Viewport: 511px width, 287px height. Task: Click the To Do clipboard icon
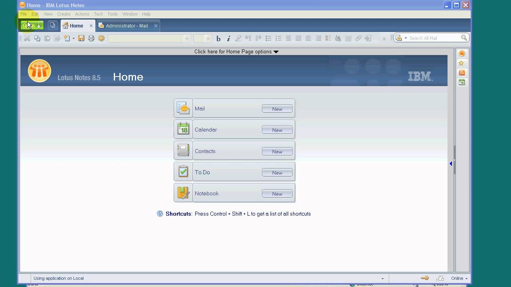point(183,172)
